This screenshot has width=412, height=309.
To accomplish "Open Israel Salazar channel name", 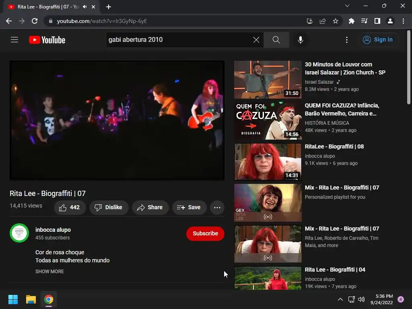I will pyautogui.click(x=319, y=82).
